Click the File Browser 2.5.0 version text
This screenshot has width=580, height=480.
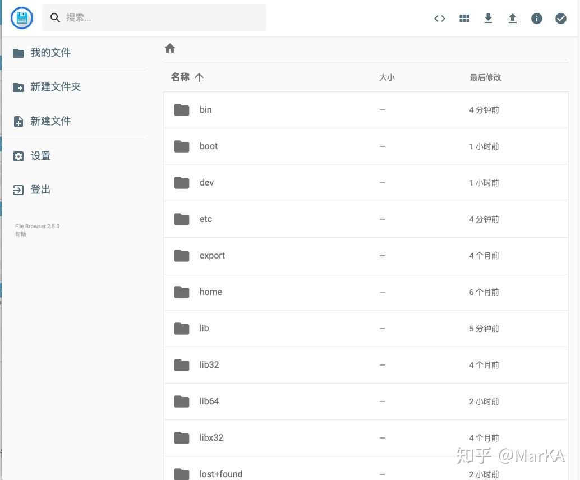[37, 226]
